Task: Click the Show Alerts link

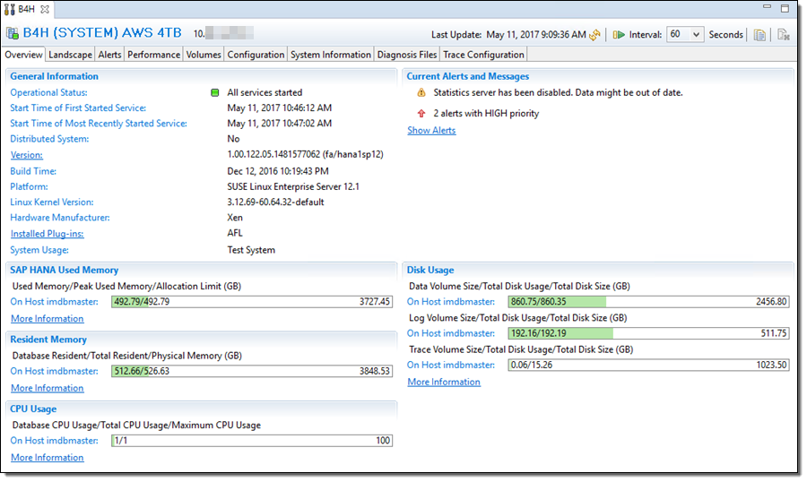Action: (x=431, y=131)
